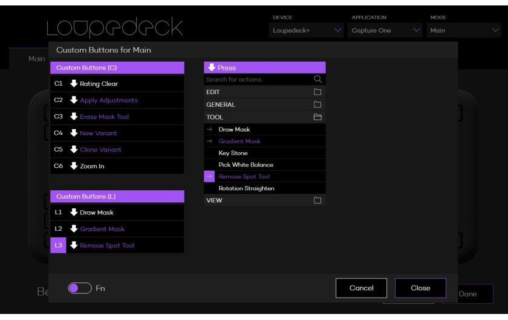Expand the GENERAL actions folder
The image size is (508, 320).
pos(265,104)
